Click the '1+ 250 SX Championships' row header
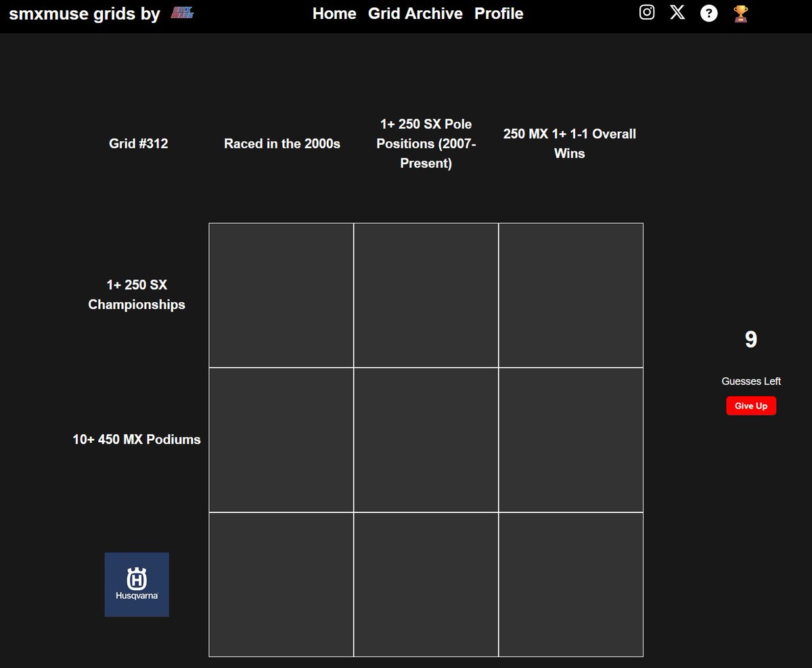 pos(137,295)
